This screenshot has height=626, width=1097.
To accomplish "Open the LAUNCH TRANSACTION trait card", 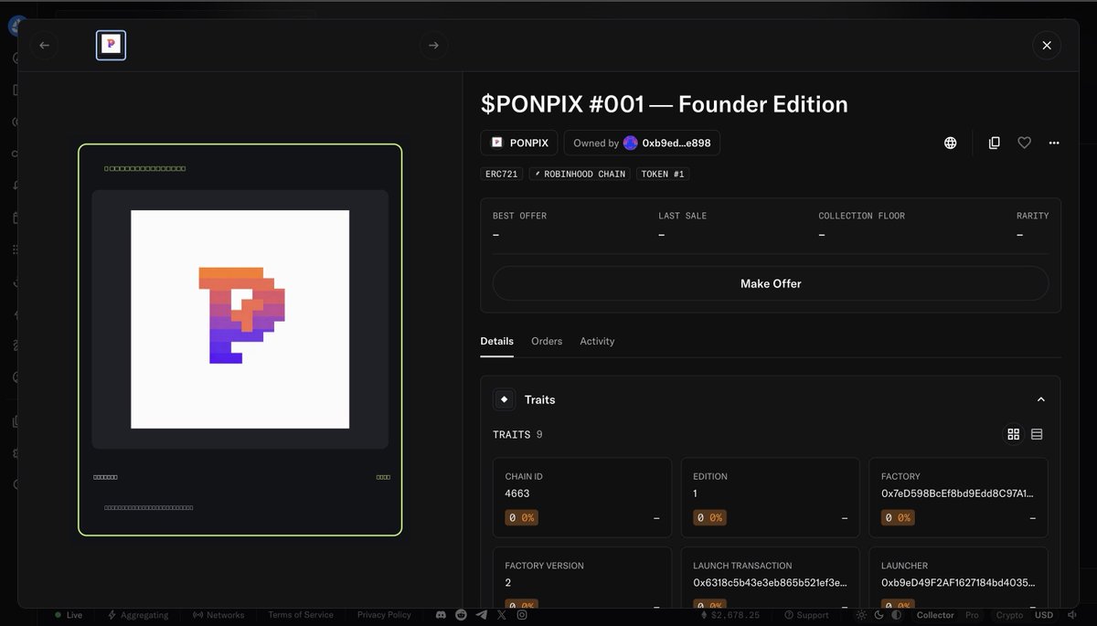I will click(771, 578).
